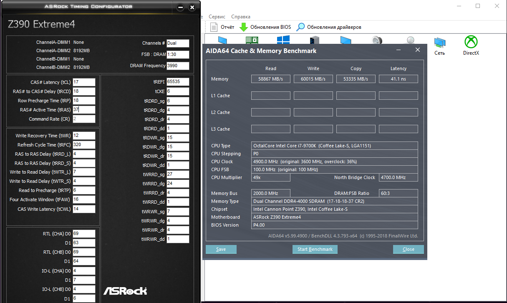
Task: Click the empty L1 Cache Read box
Action: (x=271, y=96)
